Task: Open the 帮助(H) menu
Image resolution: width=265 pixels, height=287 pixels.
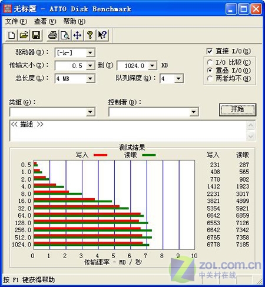Action: click(74, 21)
